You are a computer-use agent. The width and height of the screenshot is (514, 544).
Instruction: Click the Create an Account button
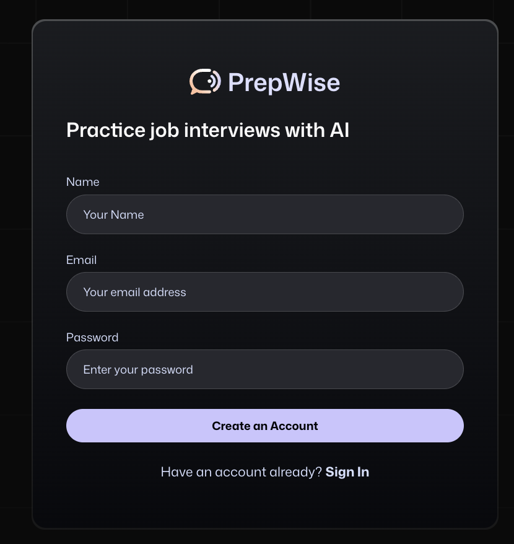point(265,426)
